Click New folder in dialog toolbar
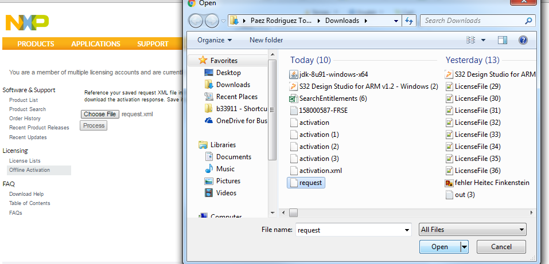 click(266, 40)
